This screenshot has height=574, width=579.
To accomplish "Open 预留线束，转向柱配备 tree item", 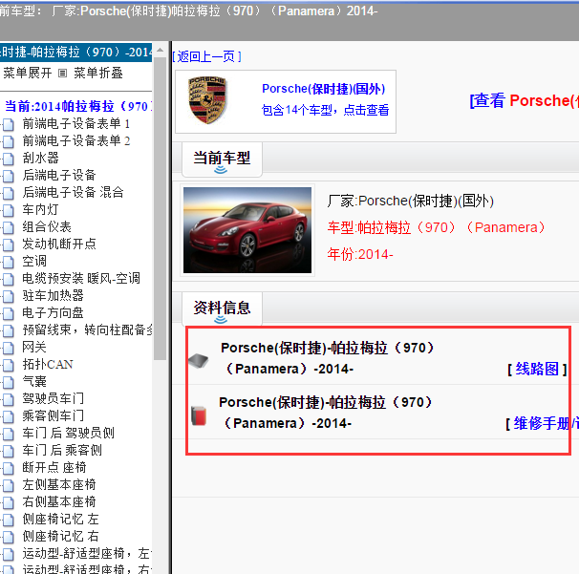I will (x=87, y=330).
